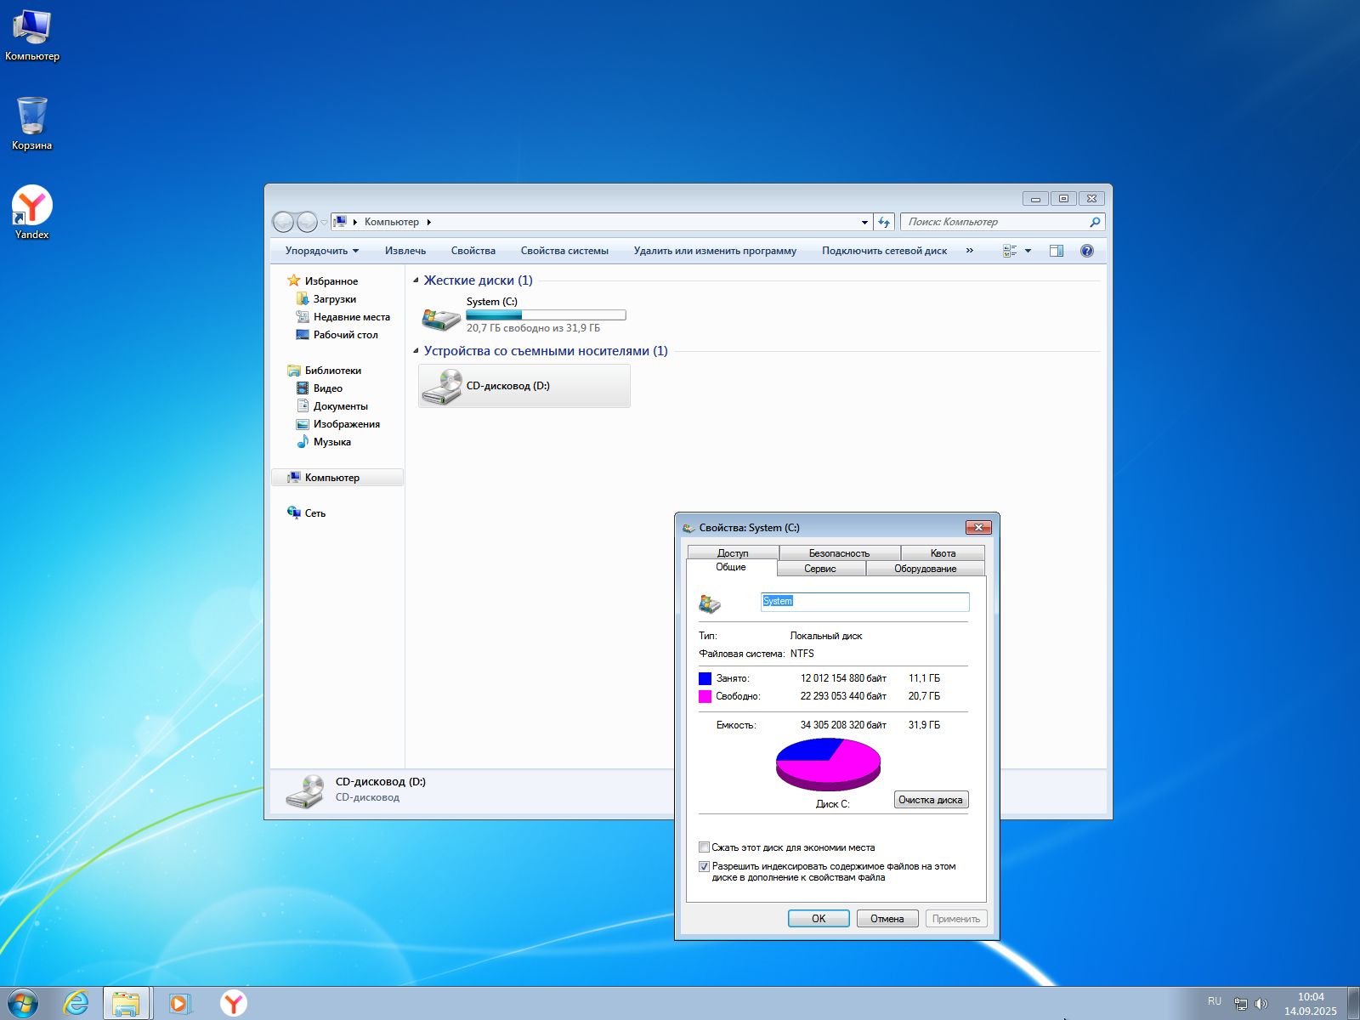Switch to the Доступ tab
This screenshot has width=1360, height=1020.
733,552
